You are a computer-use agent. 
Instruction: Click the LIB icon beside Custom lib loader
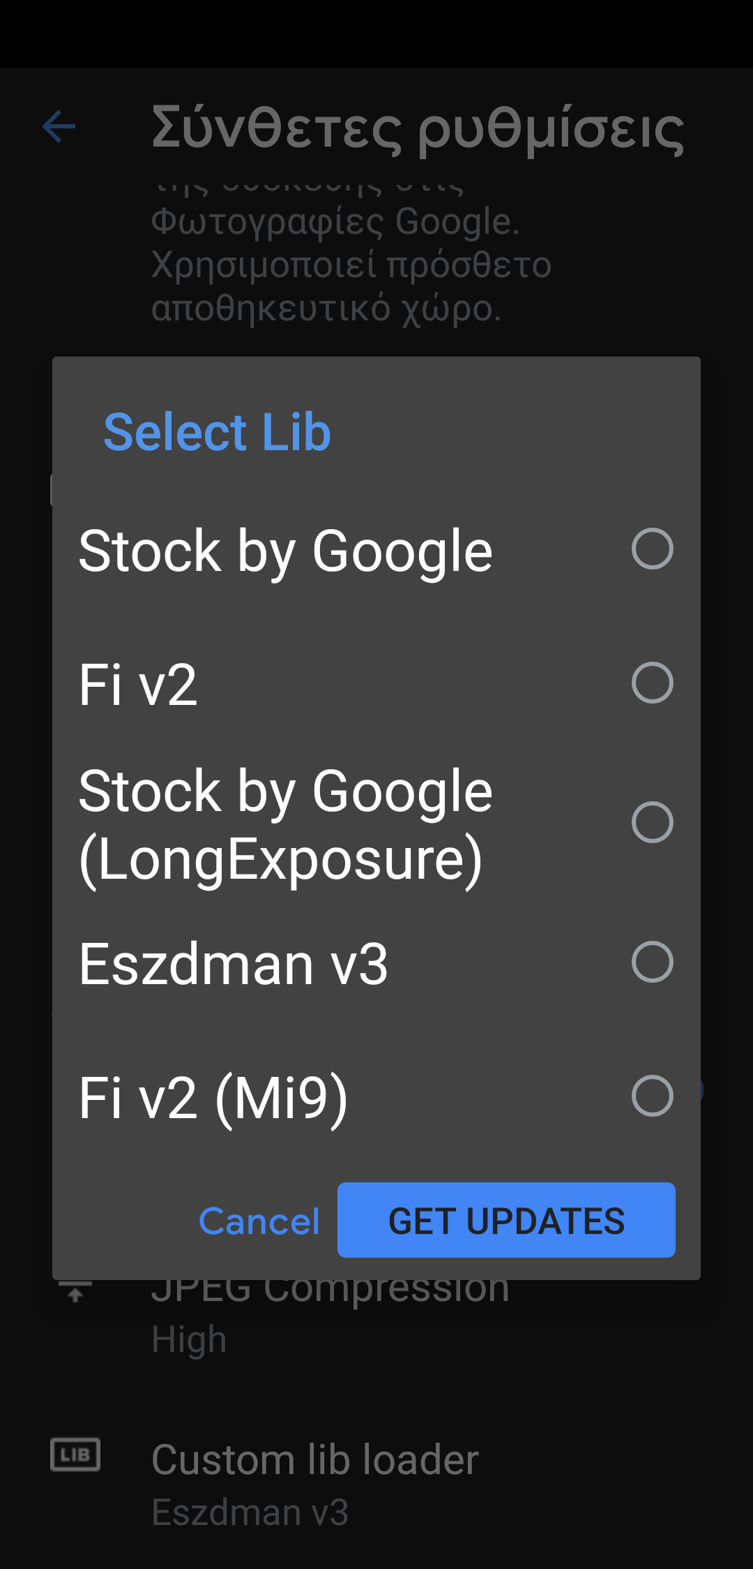tap(75, 1455)
